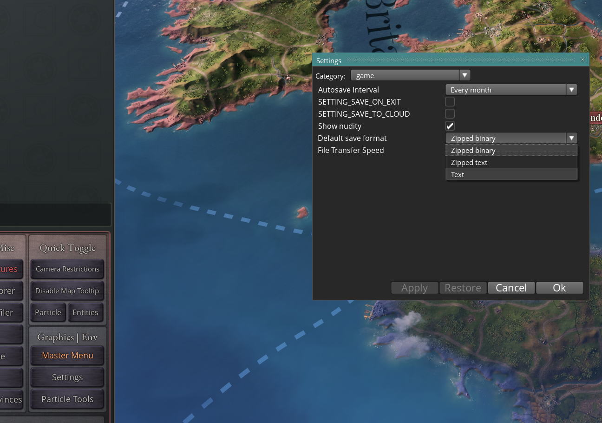Expand the Autosave Interval dropdown

(x=571, y=89)
